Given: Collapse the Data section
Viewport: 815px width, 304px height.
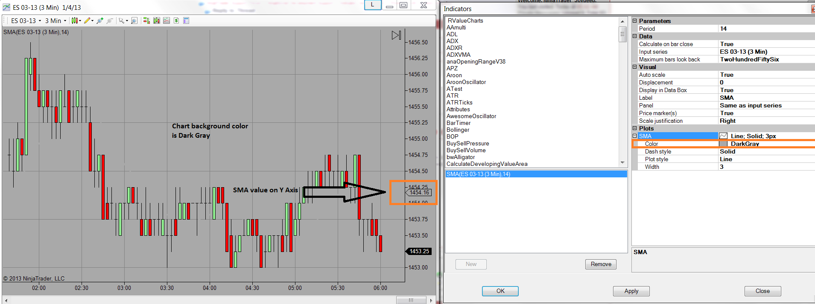Looking at the screenshot, I should click(x=634, y=36).
